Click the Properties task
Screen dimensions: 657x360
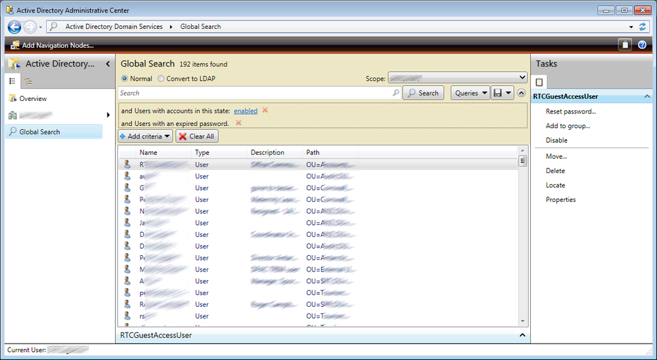[560, 200]
